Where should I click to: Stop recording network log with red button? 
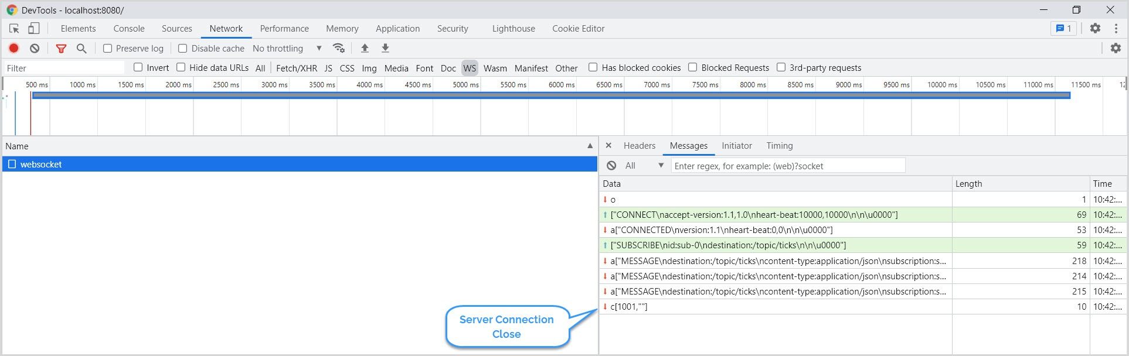(x=13, y=49)
